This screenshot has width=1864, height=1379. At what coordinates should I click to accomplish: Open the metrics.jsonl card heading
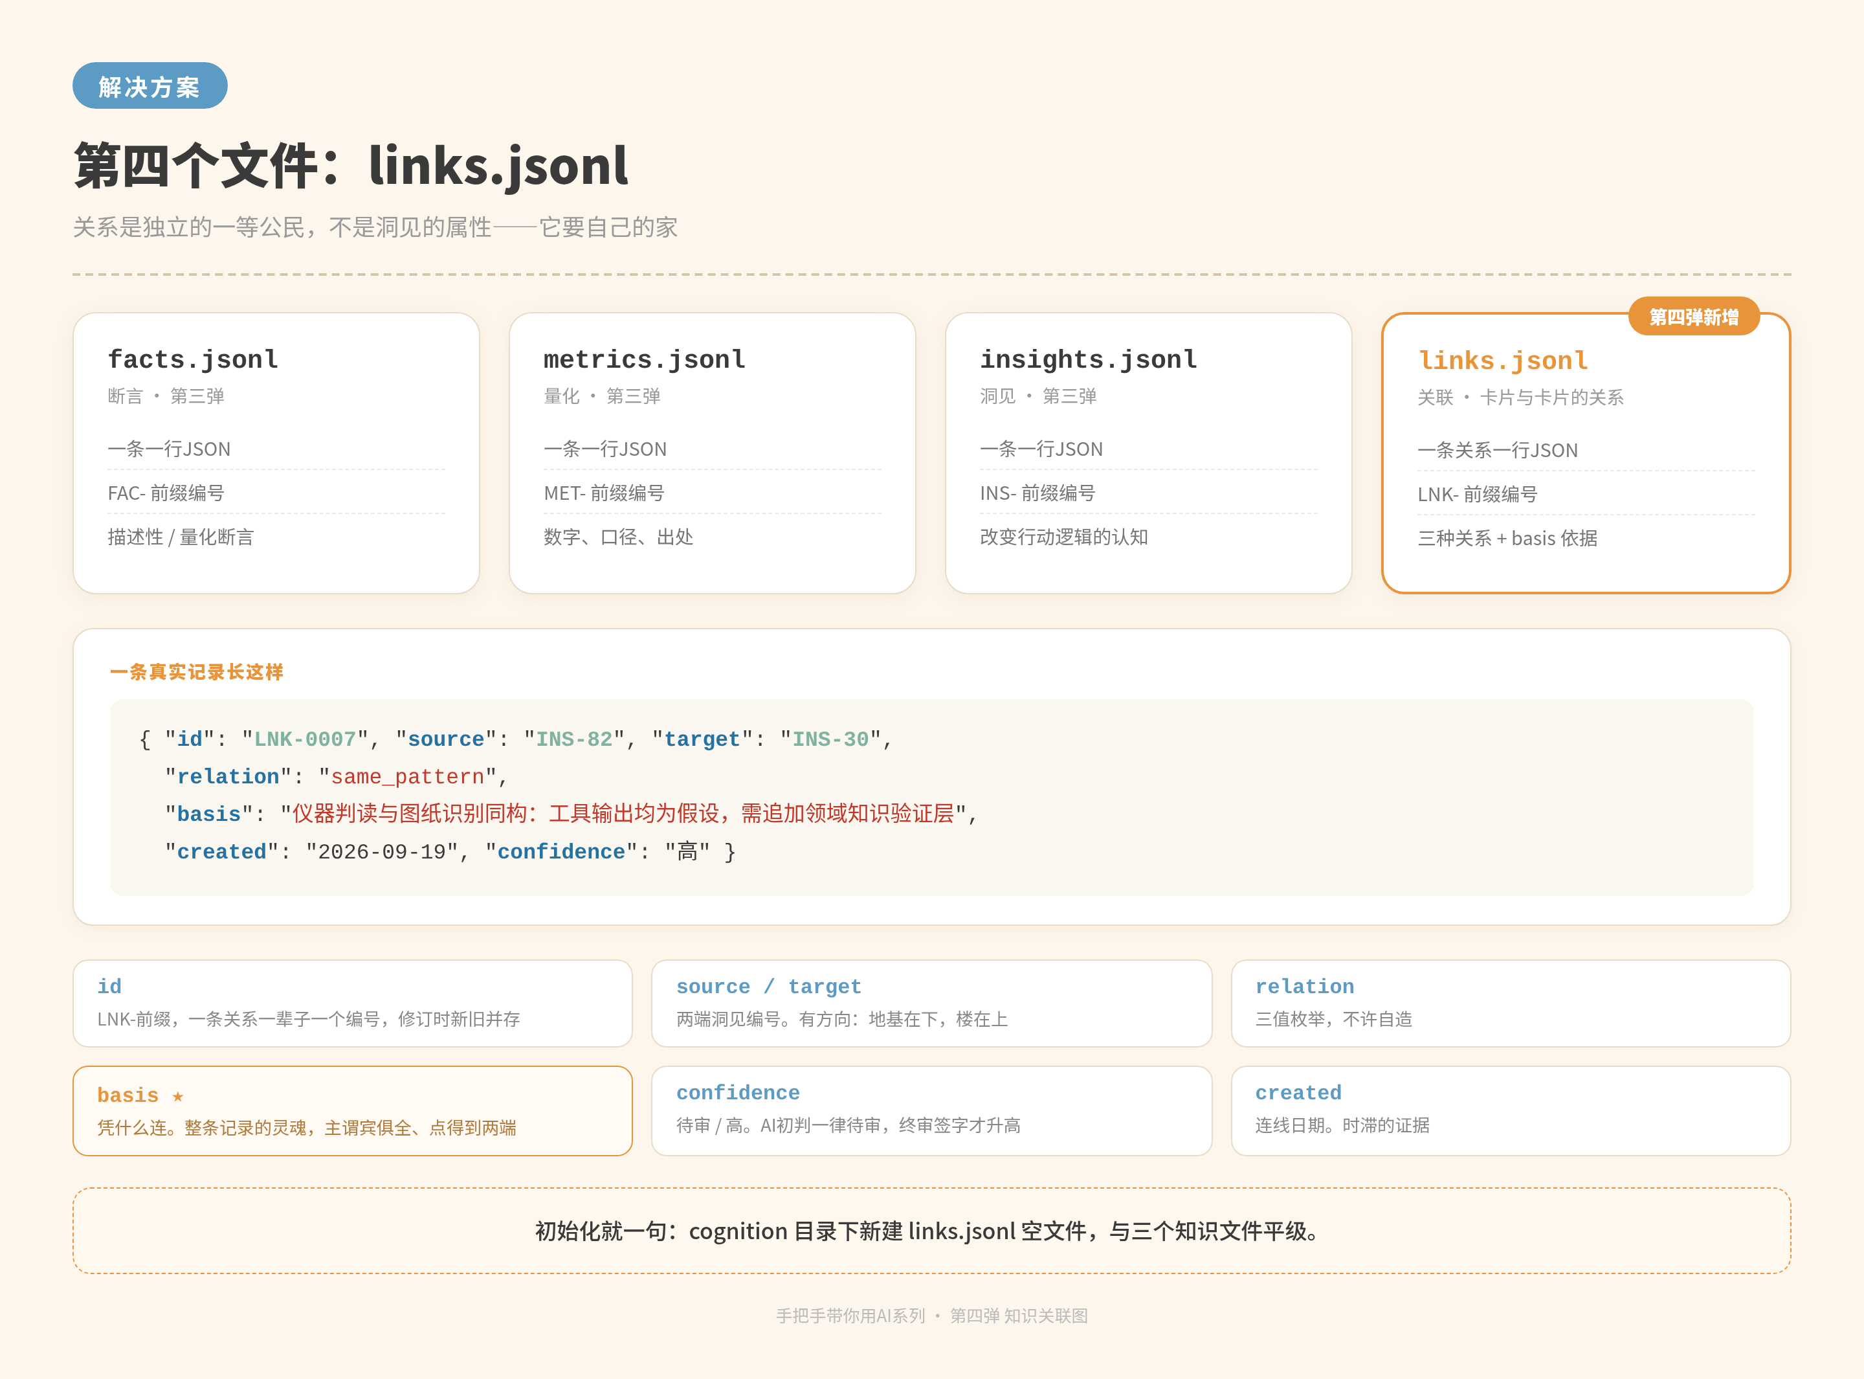pyautogui.click(x=644, y=359)
